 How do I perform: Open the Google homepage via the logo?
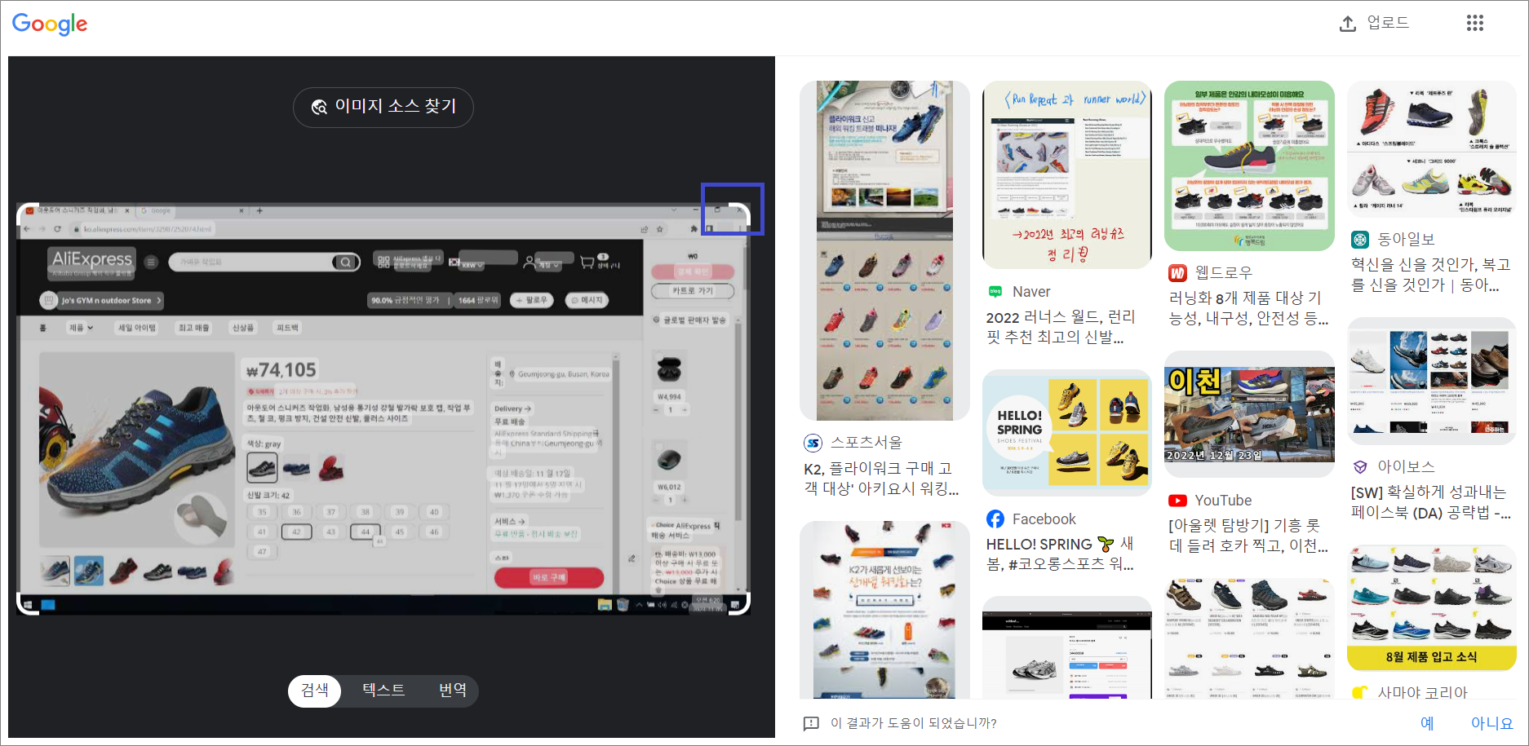coord(50,24)
